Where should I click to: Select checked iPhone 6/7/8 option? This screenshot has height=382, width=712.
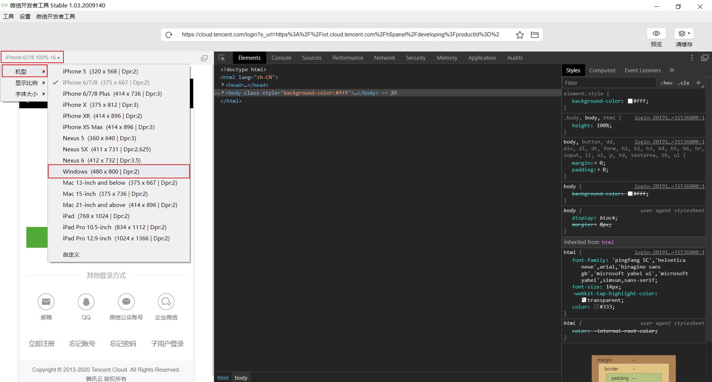[119, 82]
